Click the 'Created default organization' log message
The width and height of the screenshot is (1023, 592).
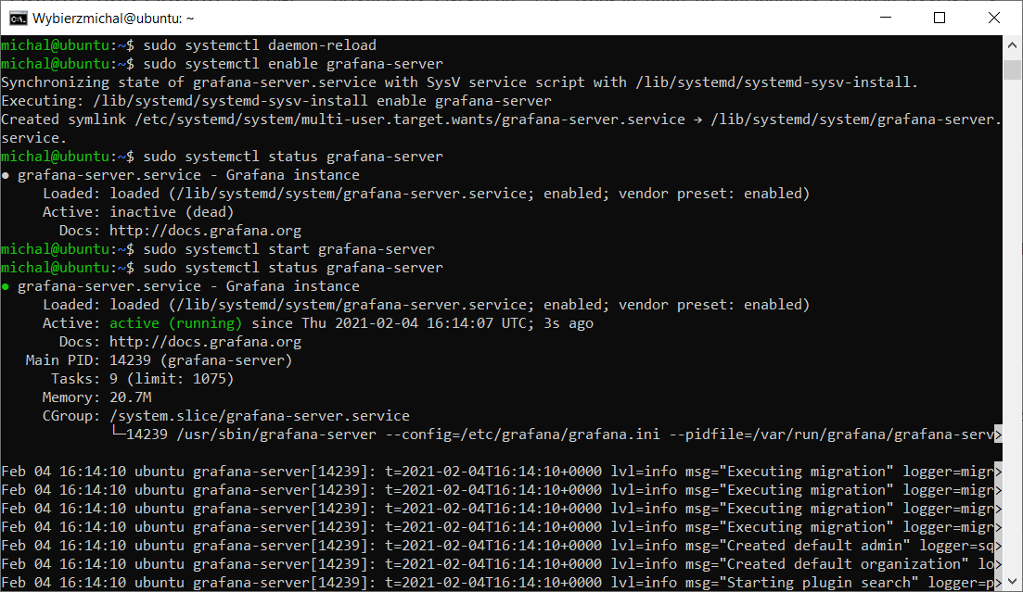coord(848,564)
